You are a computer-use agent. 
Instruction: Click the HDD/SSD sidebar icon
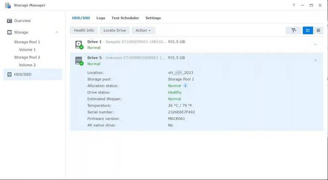[x=9, y=74]
